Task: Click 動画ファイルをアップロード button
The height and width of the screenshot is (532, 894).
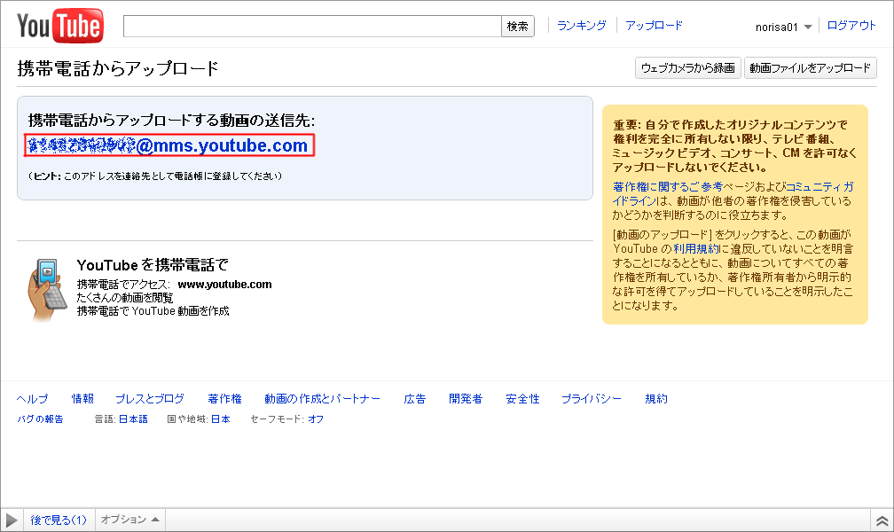Action: tap(811, 68)
